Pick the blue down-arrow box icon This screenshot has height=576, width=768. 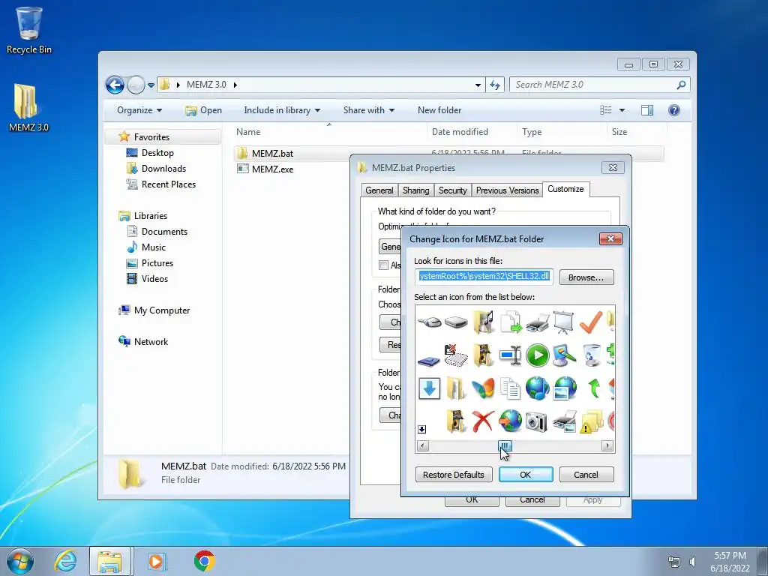tap(430, 388)
